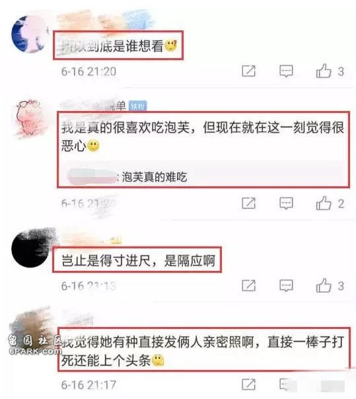Open the pink pig avatar profile

30,118
